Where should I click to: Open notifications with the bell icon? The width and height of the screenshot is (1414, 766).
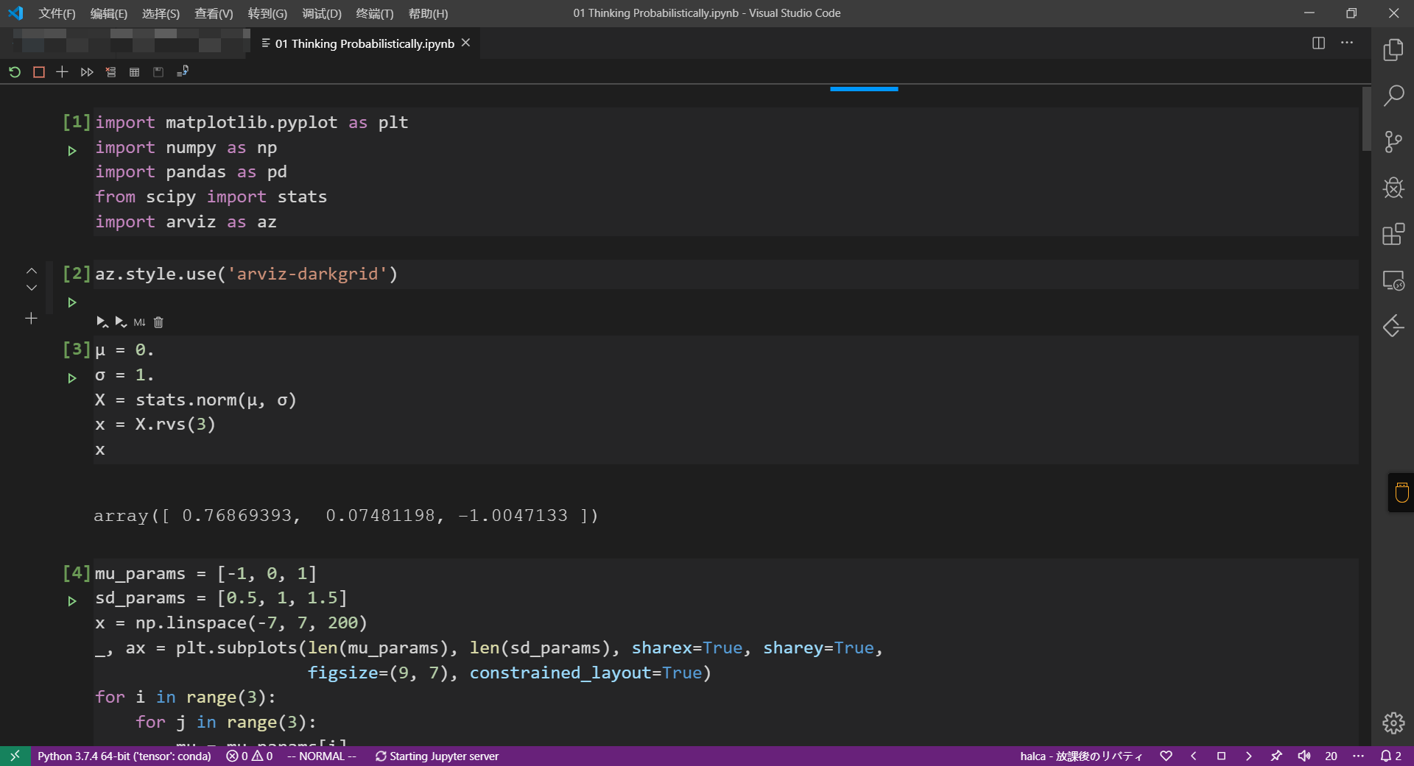(x=1390, y=756)
